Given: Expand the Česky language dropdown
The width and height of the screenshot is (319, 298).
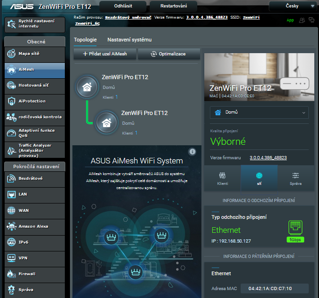Looking at the screenshot, I should coord(292,7).
